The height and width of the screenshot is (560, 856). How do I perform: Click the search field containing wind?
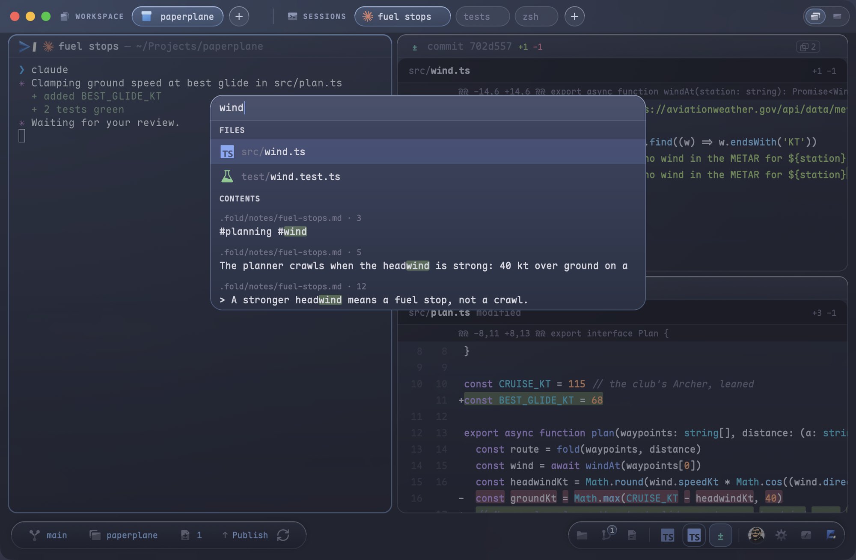(x=428, y=108)
